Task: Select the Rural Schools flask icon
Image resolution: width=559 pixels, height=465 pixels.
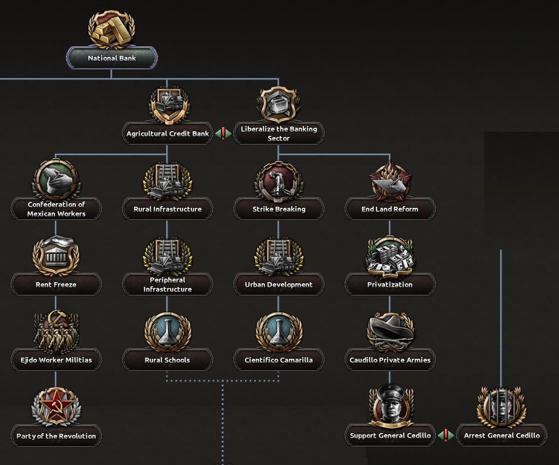Action: pyautogui.click(x=167, y=332)
